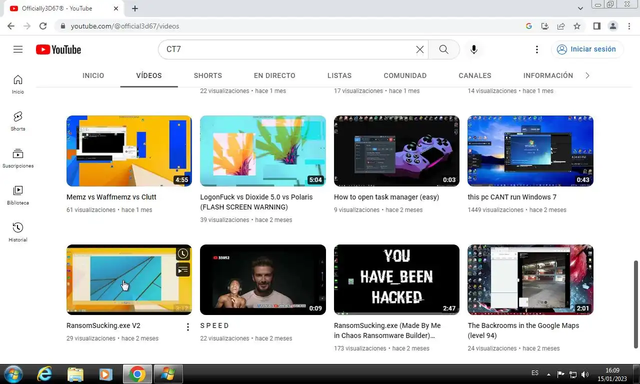Click the page vertical scrollbar thumb
The width and height of the screenshot is (640, 384).
pyautogui.click(x=636, y=304)
